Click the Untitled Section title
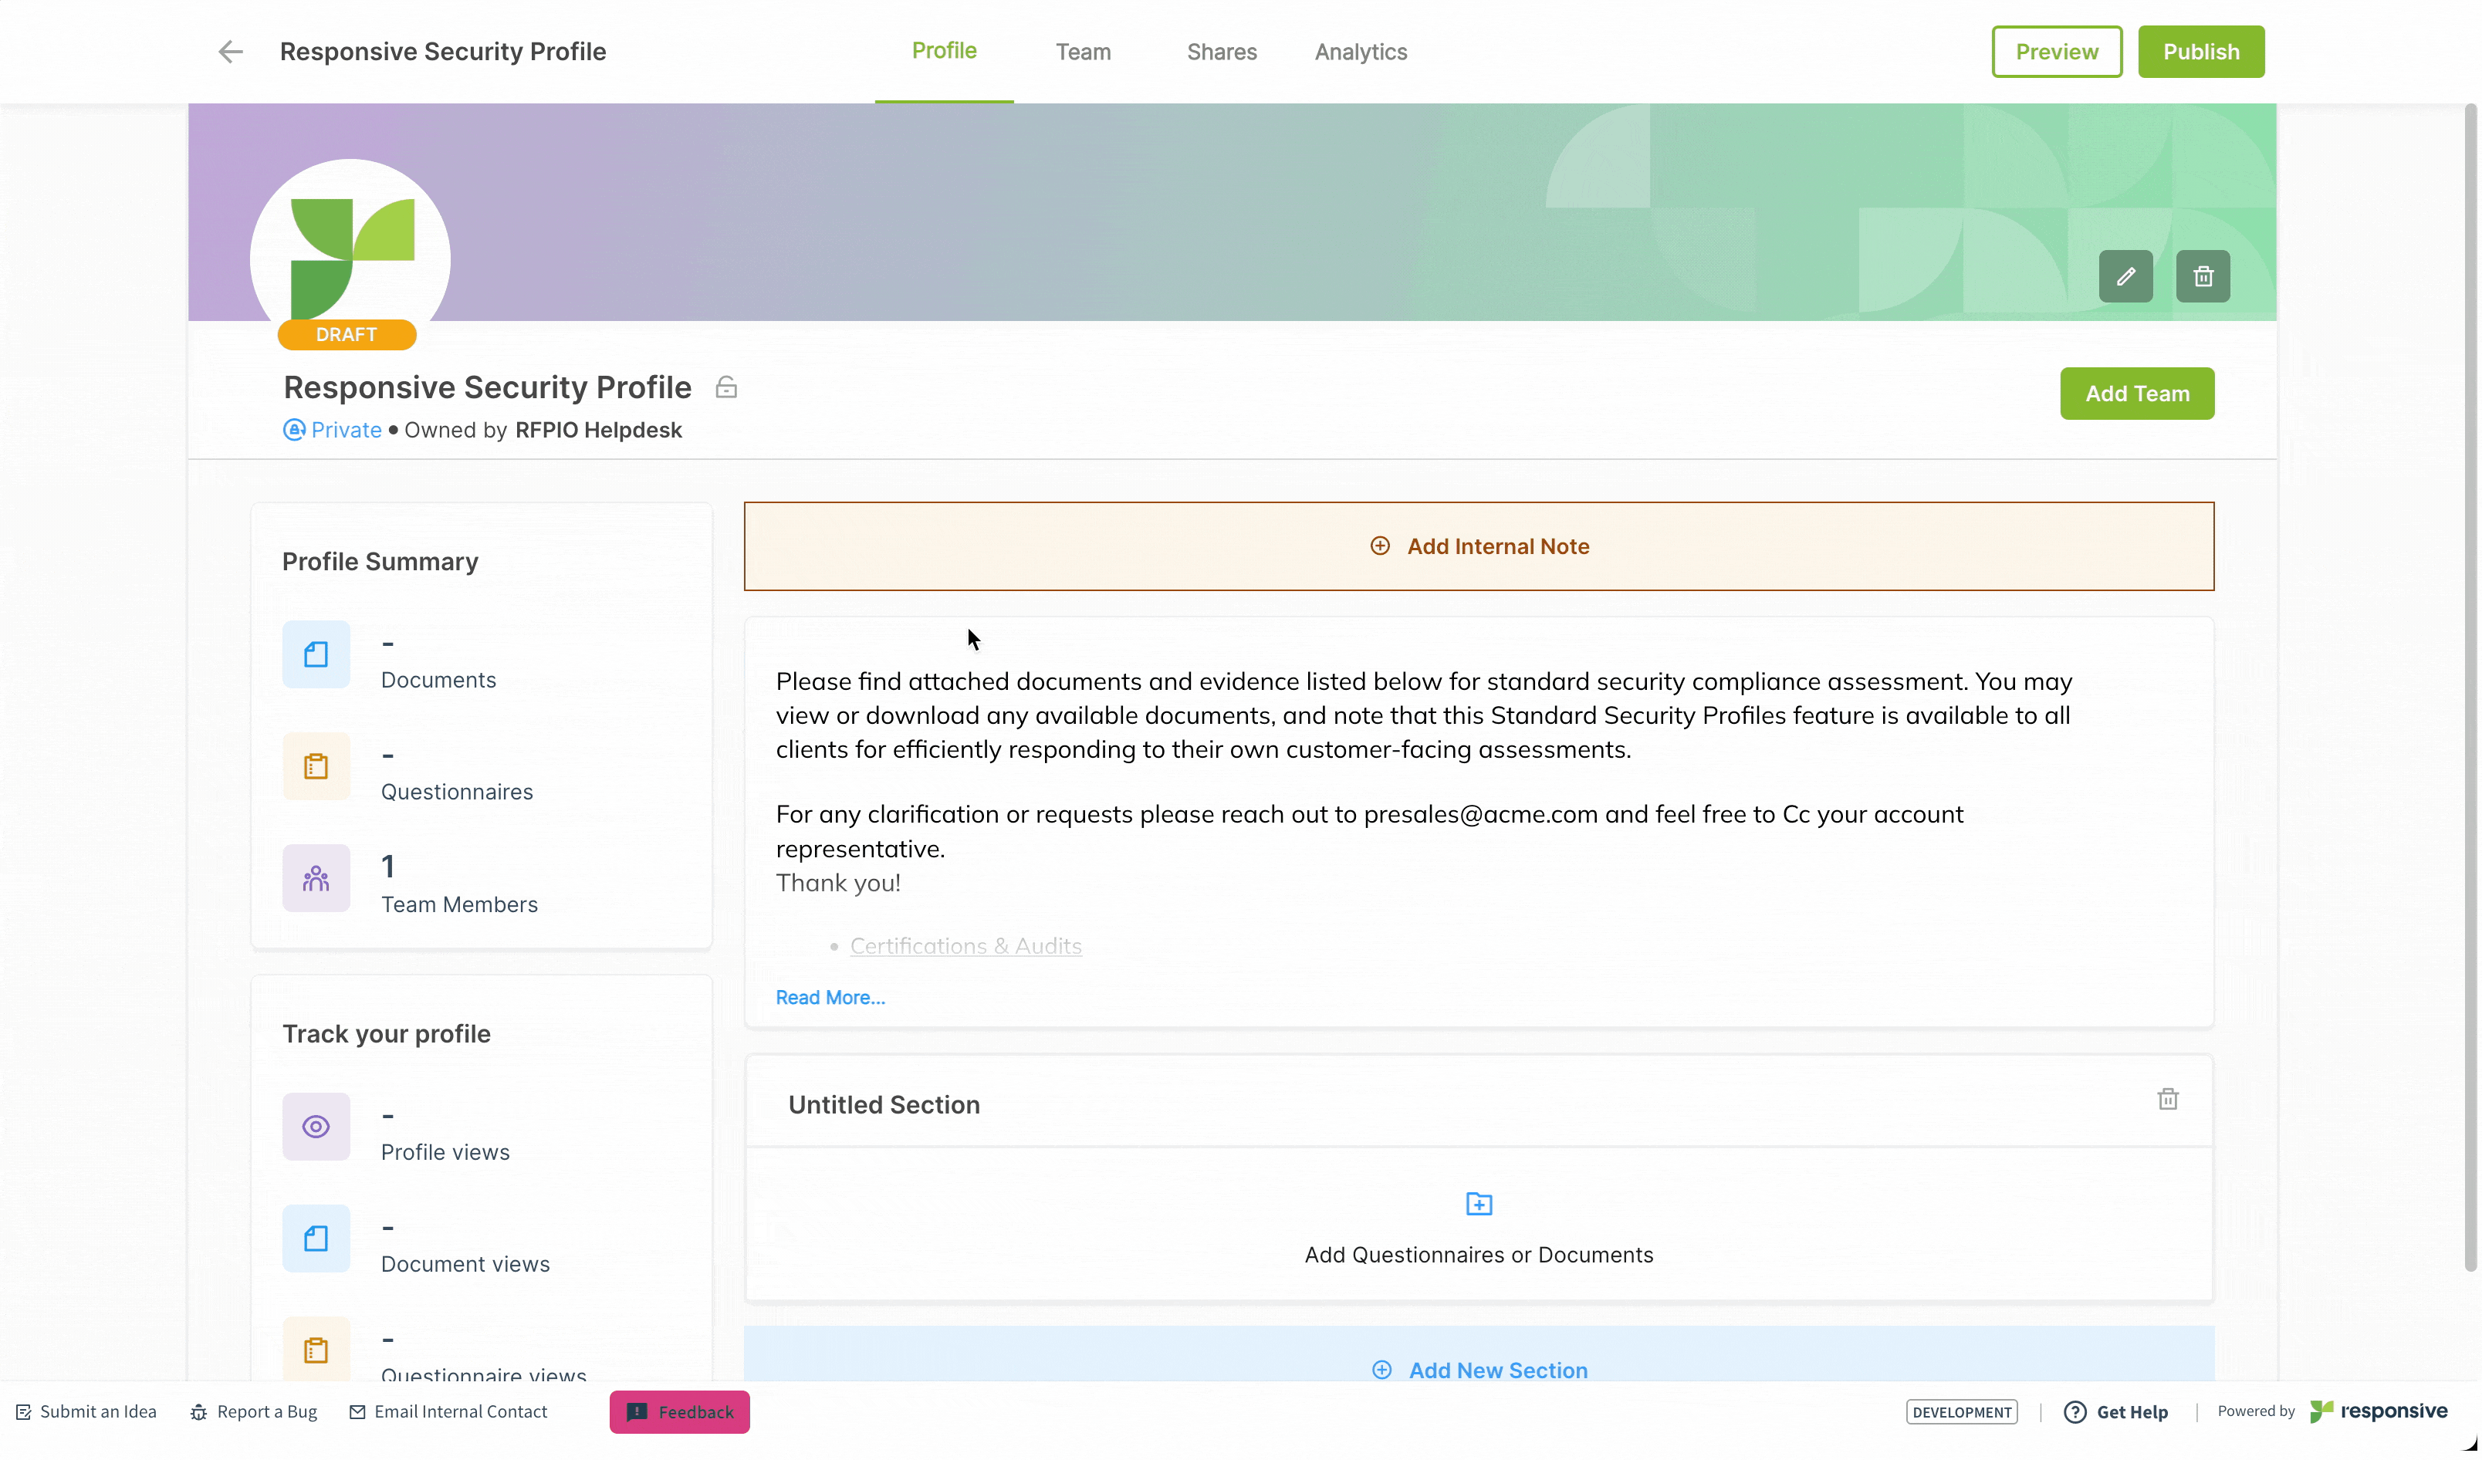Viewport: 2482px width, 1460px height. (884, 1104)
